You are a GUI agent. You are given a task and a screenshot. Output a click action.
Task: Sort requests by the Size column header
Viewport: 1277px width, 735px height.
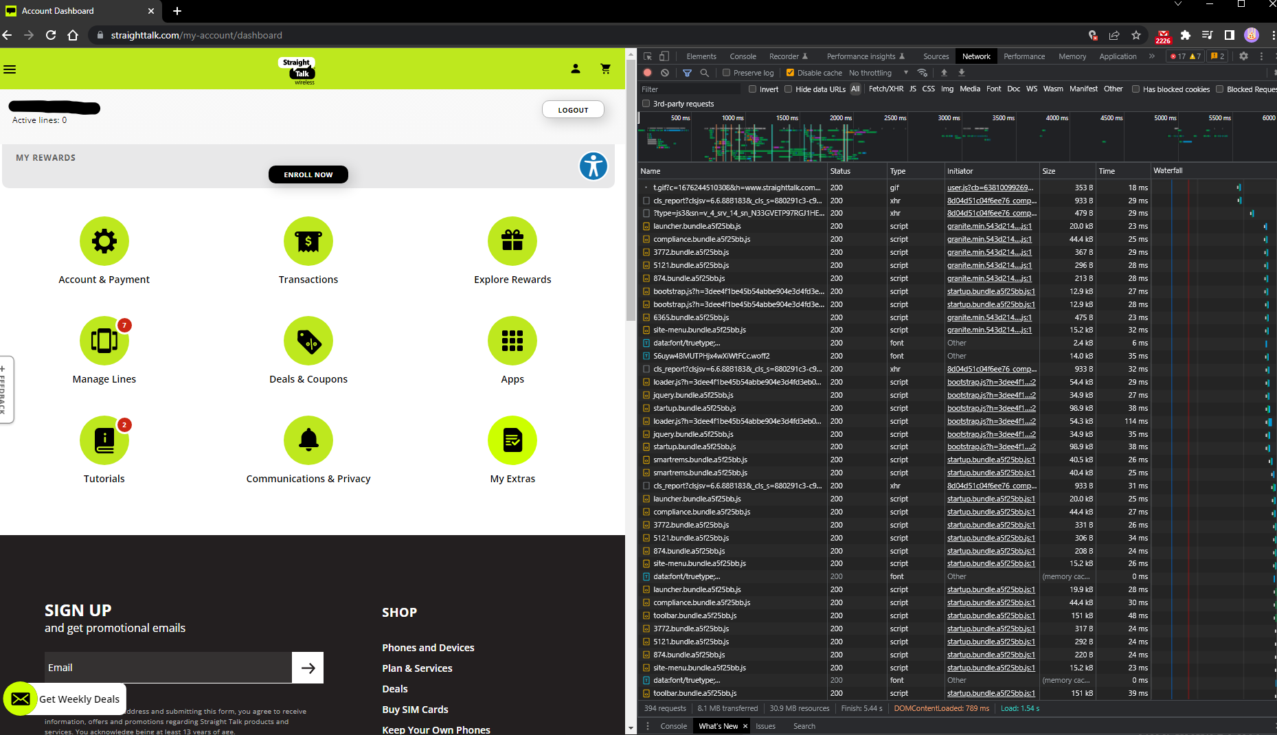[x=1067, y=171]
